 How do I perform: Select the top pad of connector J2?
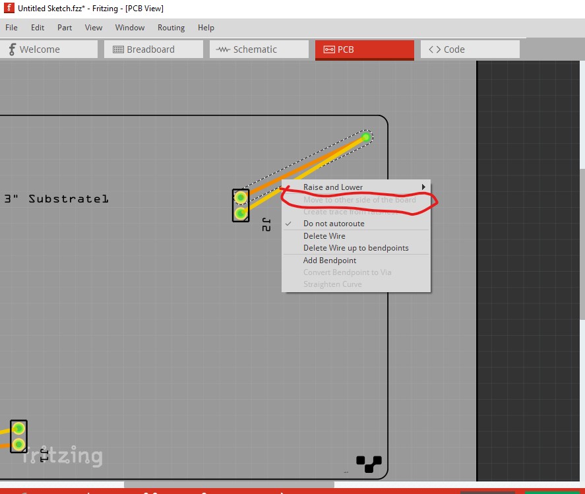coord(241,197)
